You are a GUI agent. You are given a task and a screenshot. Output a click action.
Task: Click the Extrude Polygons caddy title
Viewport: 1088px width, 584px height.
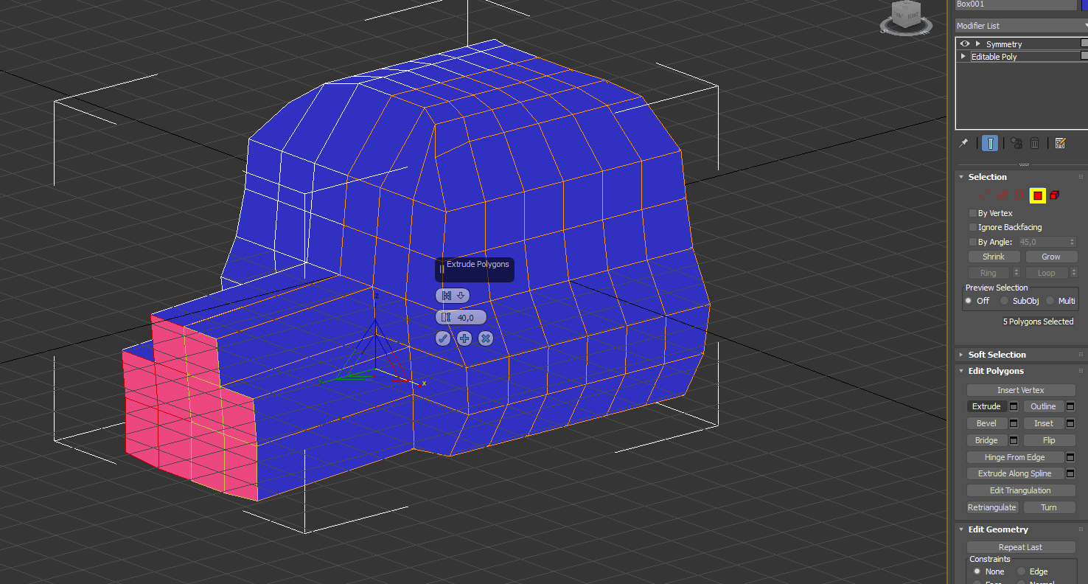(478, 264)
